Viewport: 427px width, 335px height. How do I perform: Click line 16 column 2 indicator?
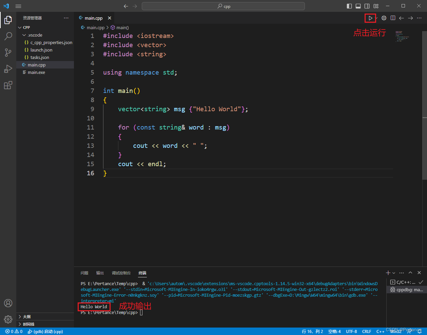(x=312, y=332)
